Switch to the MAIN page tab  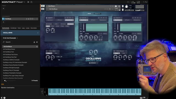coord(89,13)
